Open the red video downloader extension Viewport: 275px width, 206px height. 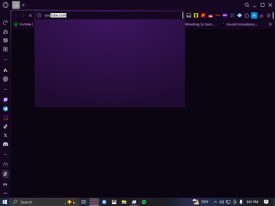(x=211, y=15)
